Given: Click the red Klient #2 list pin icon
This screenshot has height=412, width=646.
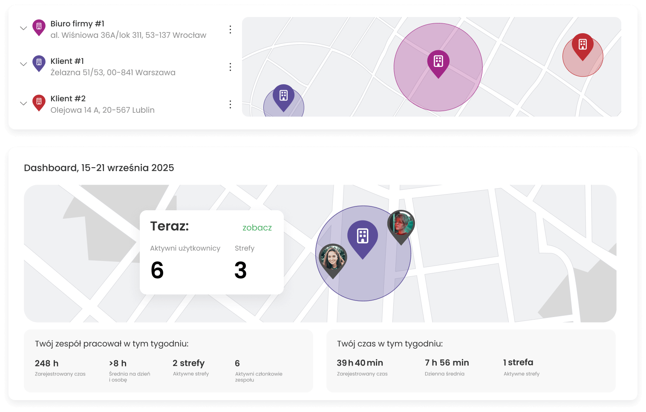Looking at the screenshot, I should pos(39,102).
